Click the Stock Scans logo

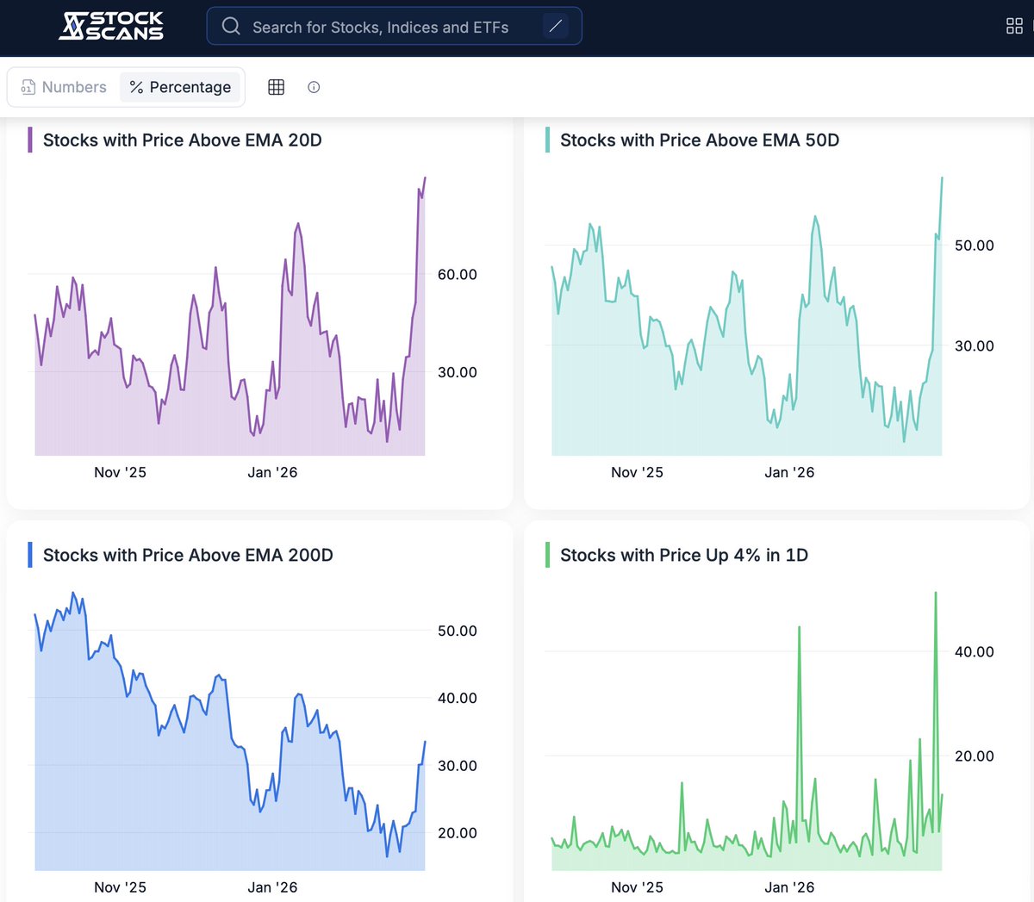coord(111,25)
